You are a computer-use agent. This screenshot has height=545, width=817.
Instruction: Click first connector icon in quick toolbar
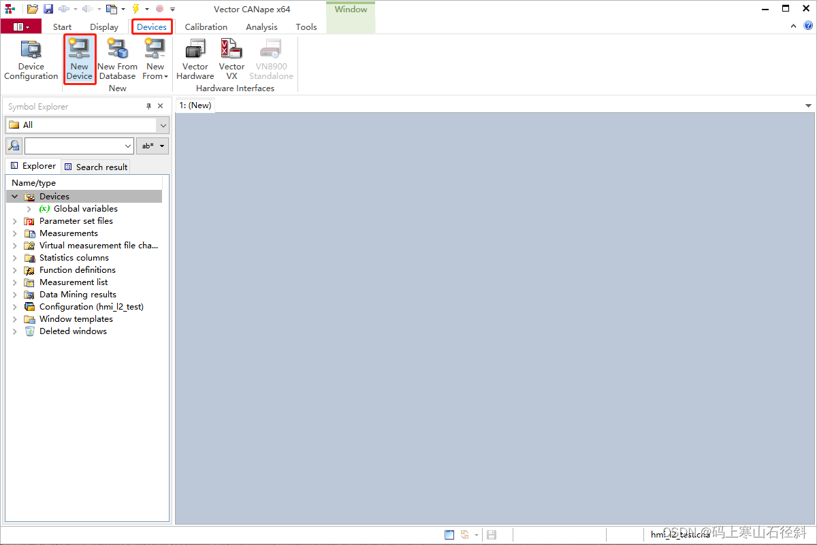[x=63, y=9]
